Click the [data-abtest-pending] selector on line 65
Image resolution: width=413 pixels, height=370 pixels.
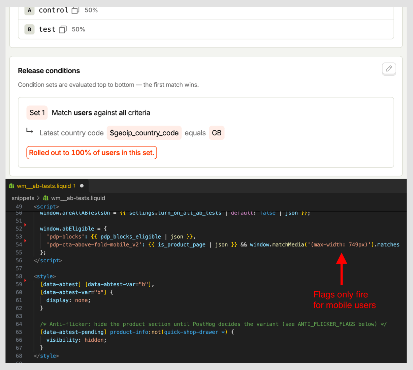click(73, 332)
